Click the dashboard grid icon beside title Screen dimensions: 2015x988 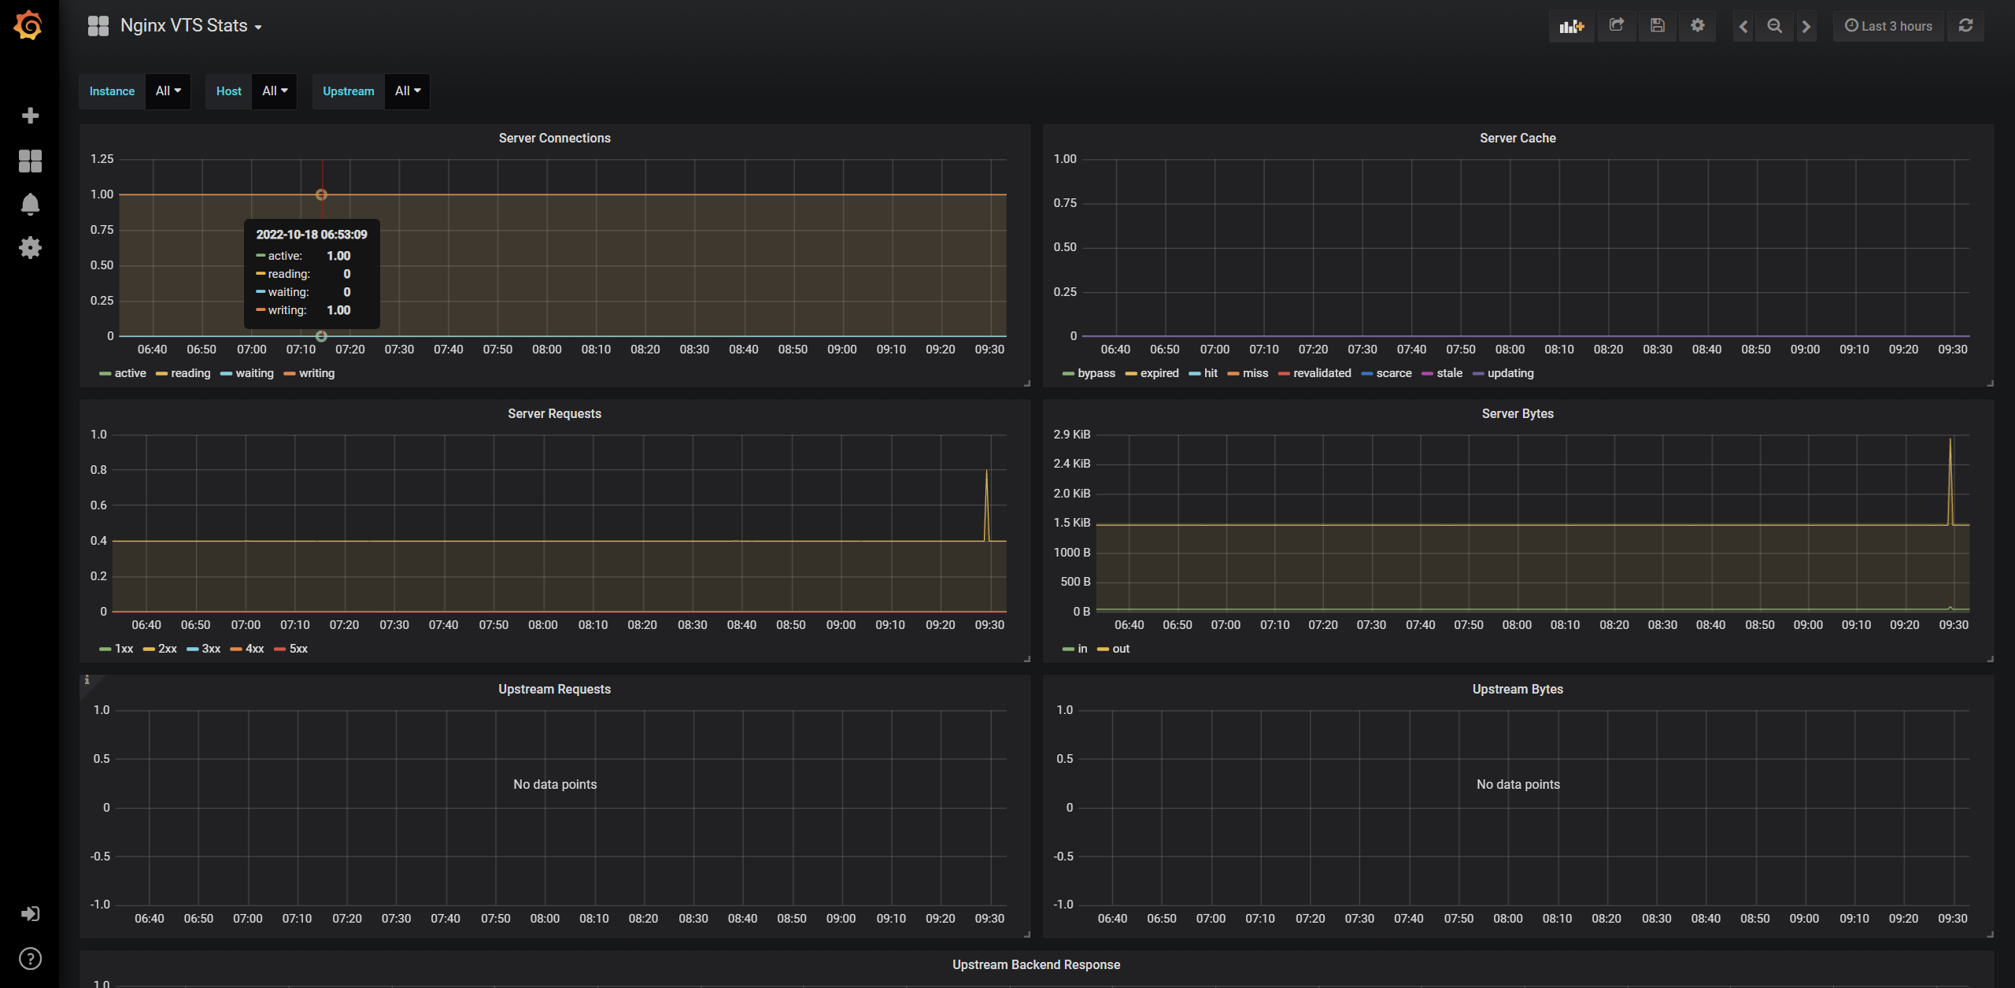click(x=98, y=26)
